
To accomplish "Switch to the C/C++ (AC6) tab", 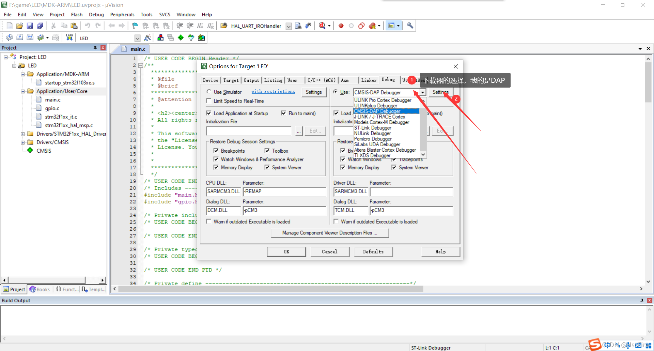I will pyautogui.click(x=321, y=80).
